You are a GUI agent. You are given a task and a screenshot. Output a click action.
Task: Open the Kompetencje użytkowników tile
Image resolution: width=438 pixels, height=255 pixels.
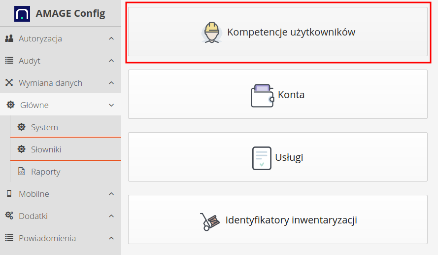[278, 32]
